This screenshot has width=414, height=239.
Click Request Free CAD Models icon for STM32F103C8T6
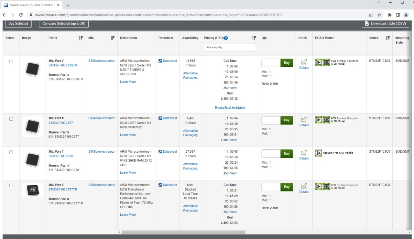point(319,153)
